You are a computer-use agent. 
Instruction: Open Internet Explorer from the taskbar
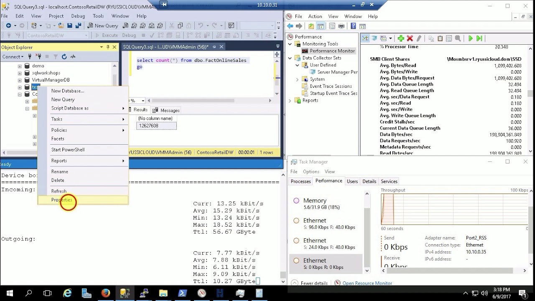click(67, 293)
